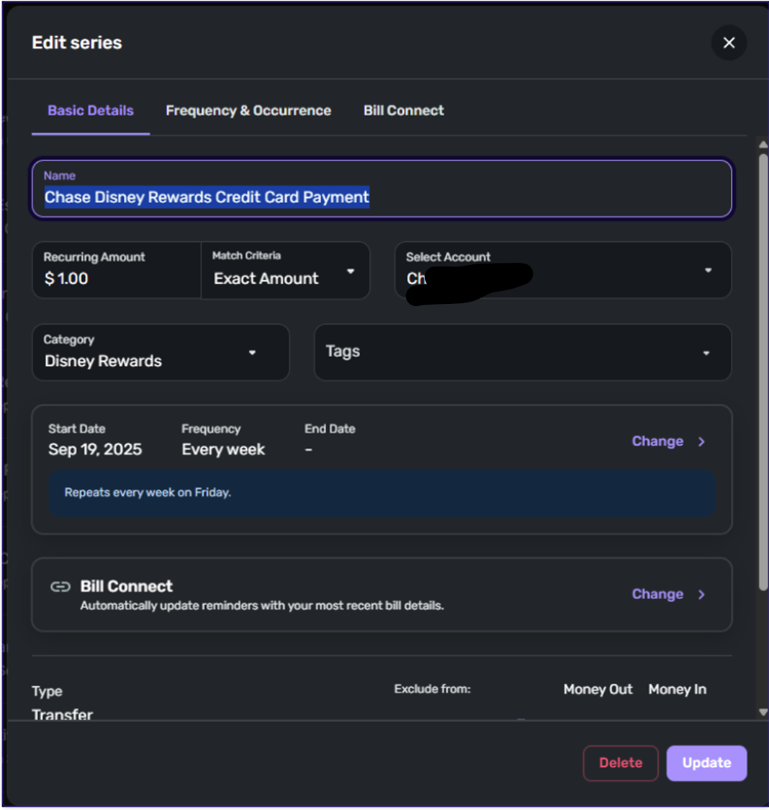Switch to the Basic Details tab
This screenshot has height=810, width=769.
point(91,111)
